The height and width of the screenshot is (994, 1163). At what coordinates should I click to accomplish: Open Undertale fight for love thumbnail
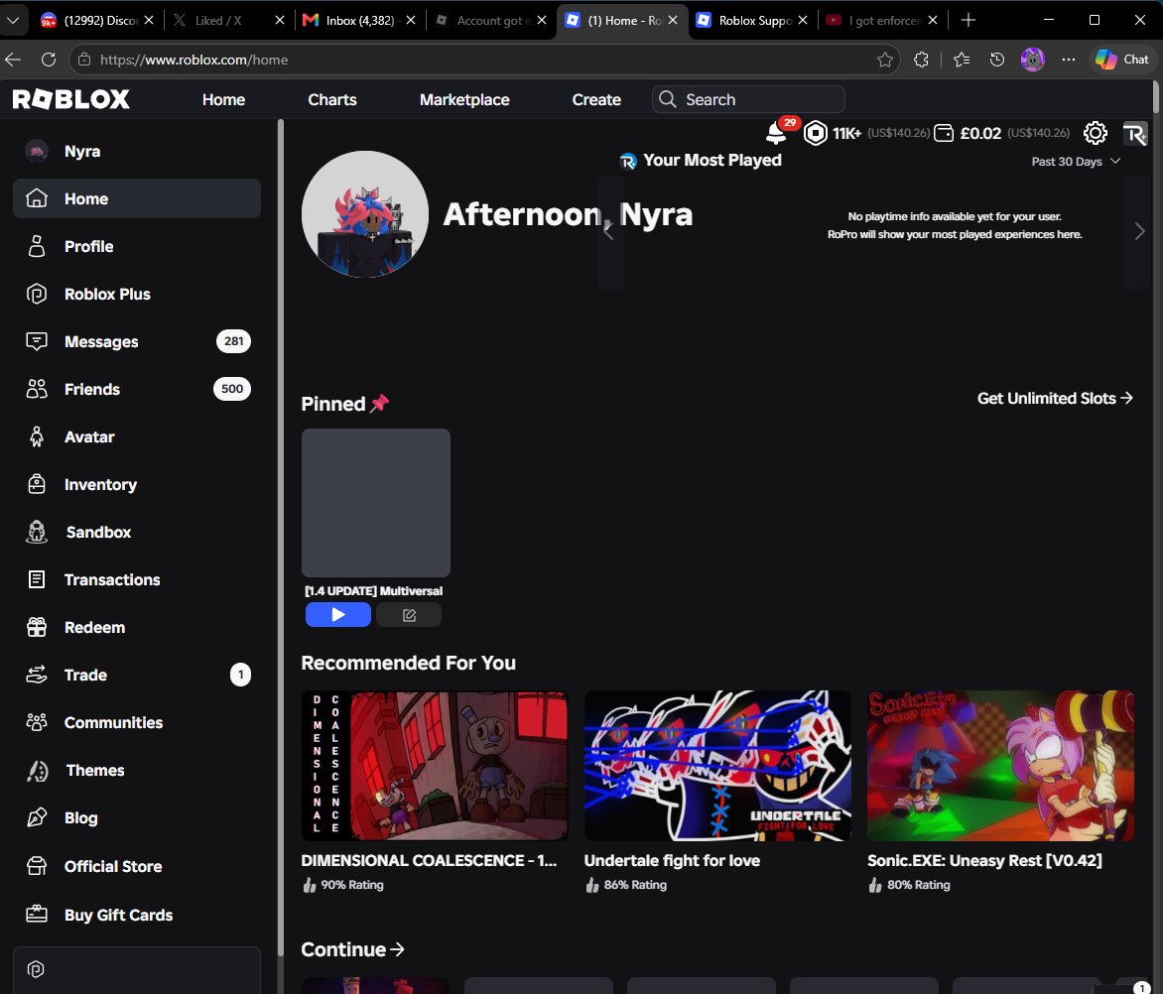tap(717, 766)
